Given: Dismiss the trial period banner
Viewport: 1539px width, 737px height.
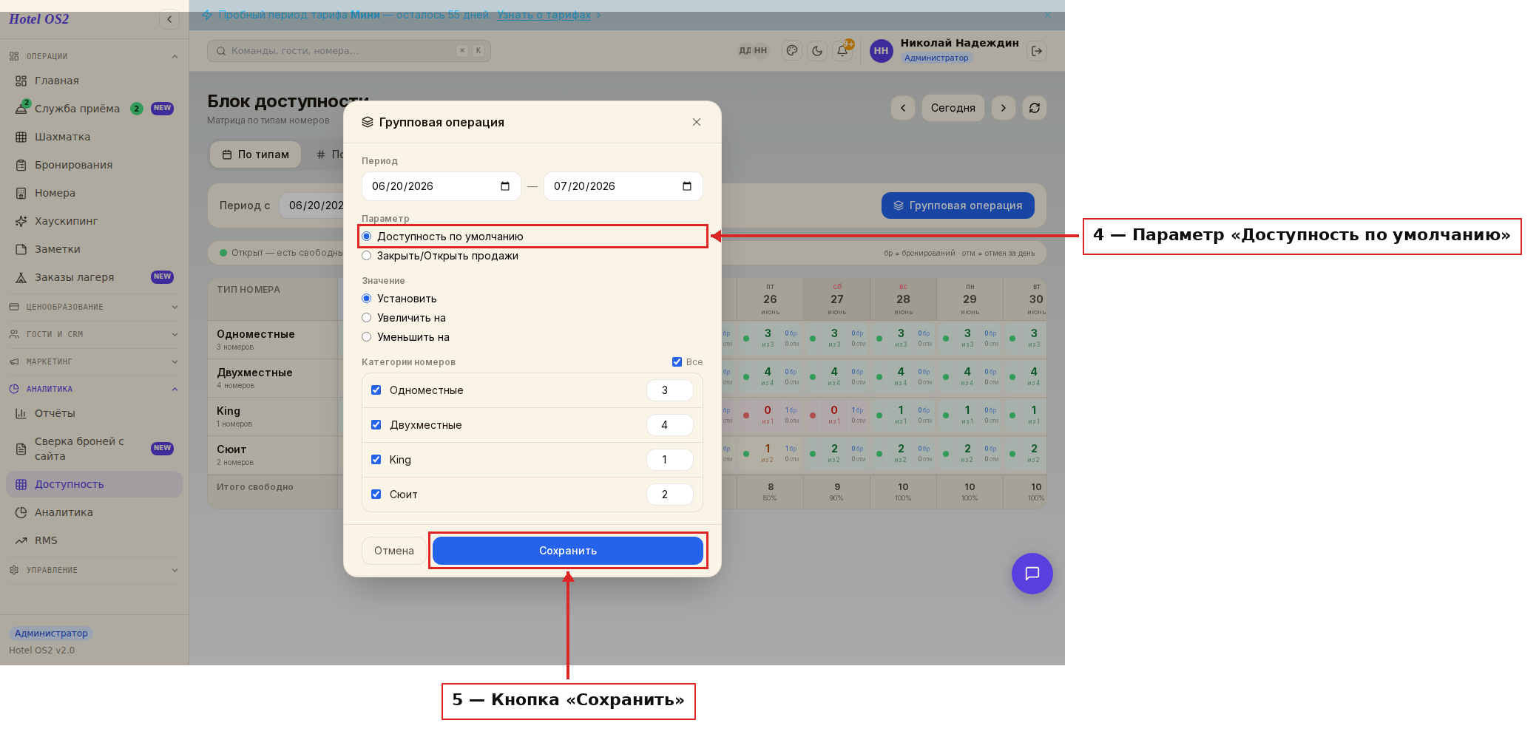Looking at the screenshot, I should 1047,15.
